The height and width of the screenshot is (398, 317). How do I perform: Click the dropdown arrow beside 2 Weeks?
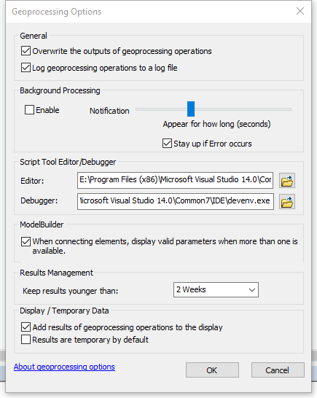(251, 290)
